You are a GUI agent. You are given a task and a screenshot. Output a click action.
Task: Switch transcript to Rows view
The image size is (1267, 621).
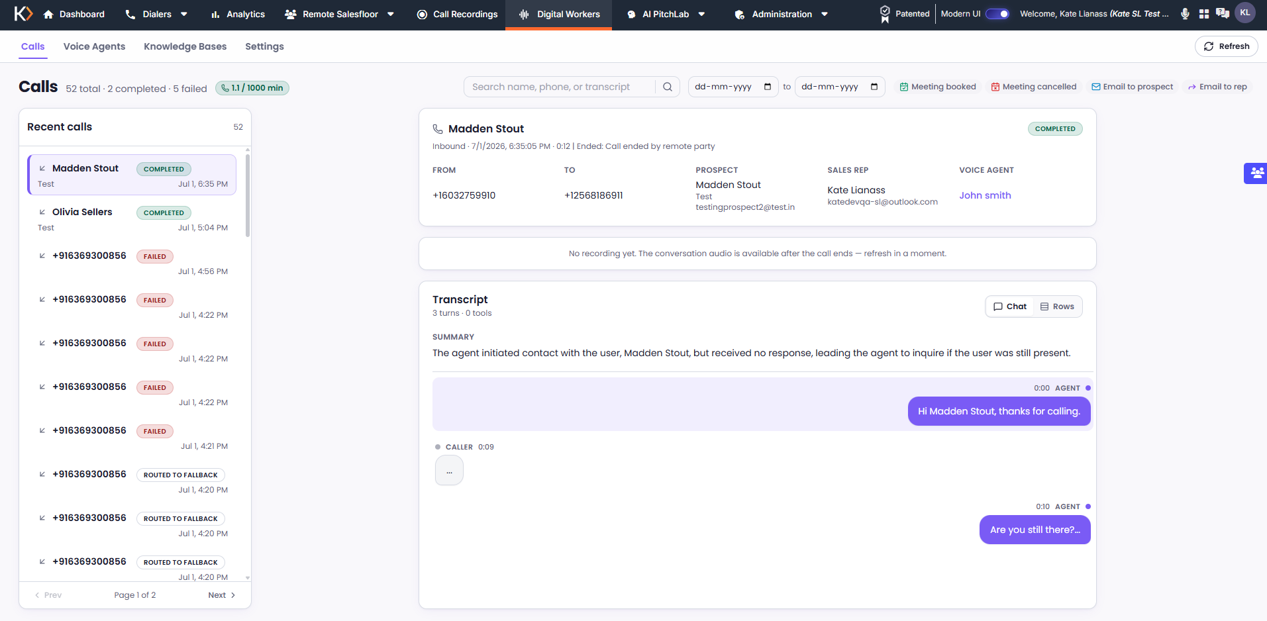[1057, 307]
